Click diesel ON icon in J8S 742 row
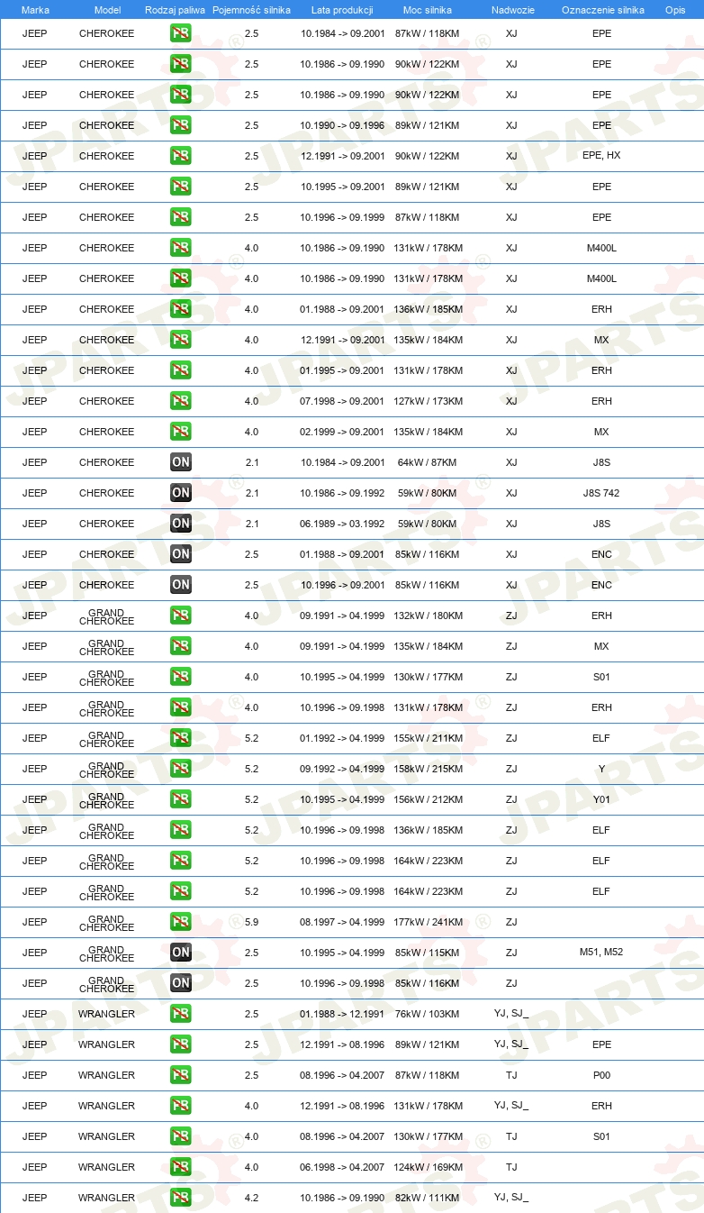 tap(181, 493)
